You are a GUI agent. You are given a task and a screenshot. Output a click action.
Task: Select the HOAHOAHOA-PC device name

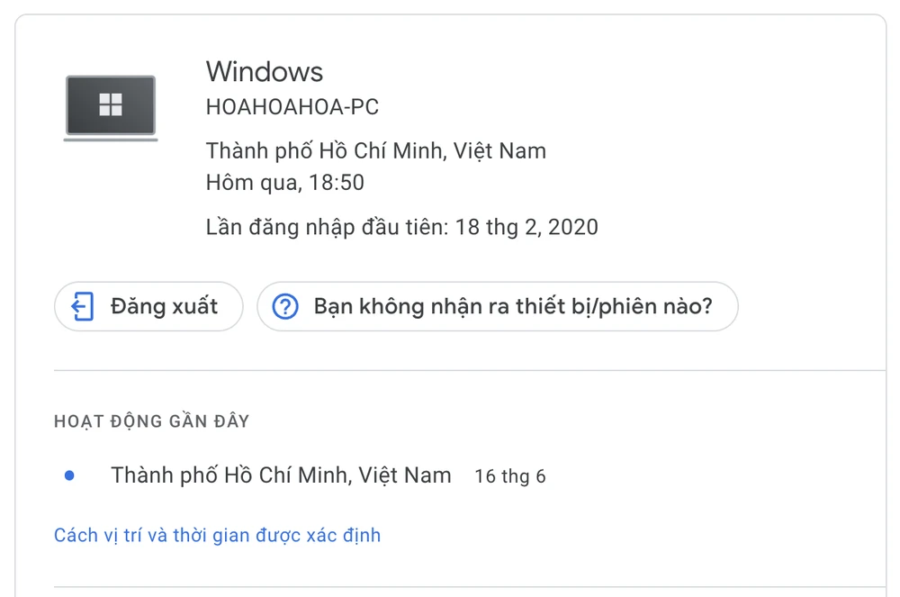tap(292, 107)
